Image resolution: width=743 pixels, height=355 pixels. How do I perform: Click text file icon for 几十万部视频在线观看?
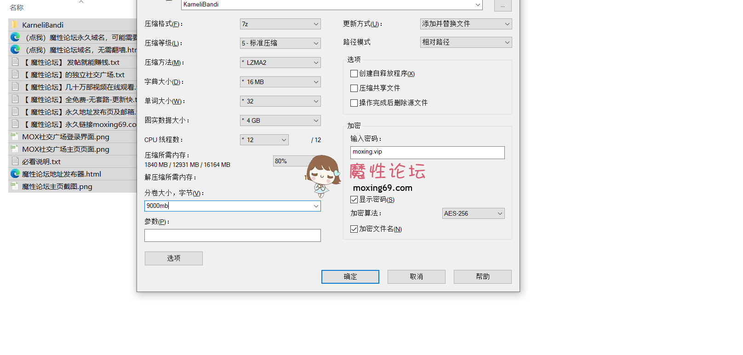coord(15,86)
